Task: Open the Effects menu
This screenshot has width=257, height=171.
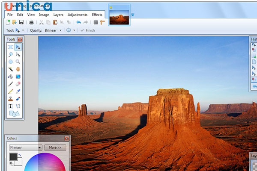Action: [97, 15]
